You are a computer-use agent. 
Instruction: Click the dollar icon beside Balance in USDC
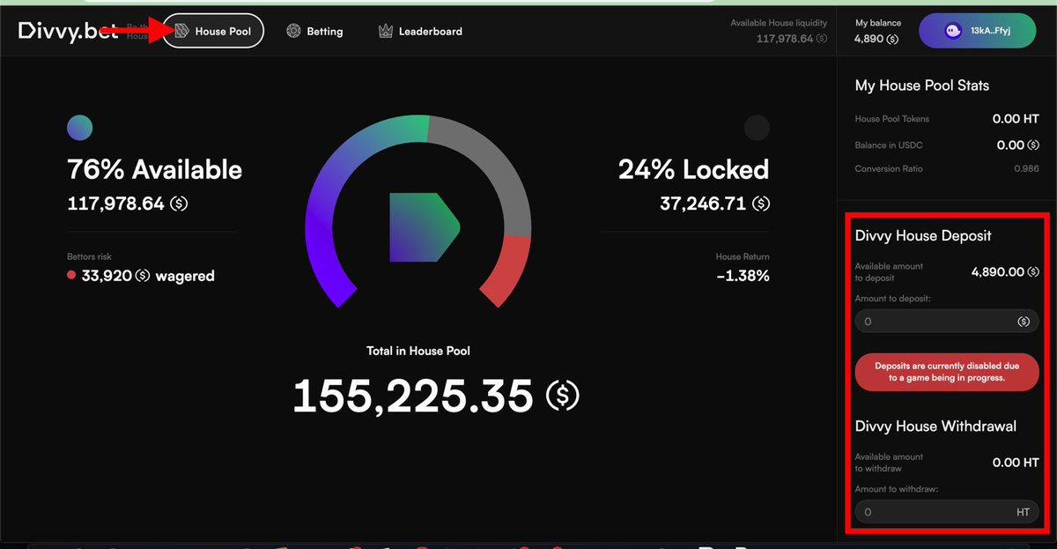[x=1034, y=145]
